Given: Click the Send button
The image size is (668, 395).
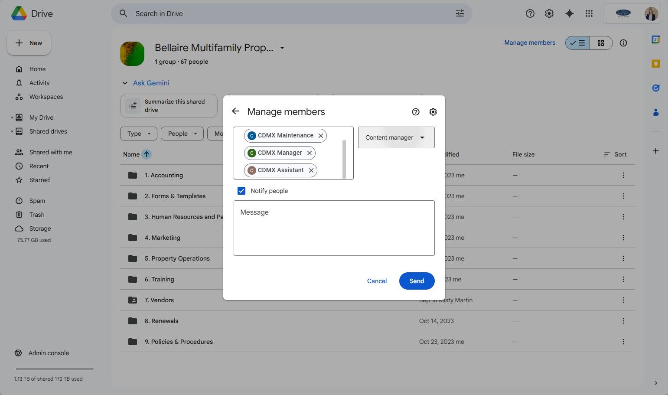Looking at the screenshot, I should (416, 281).
